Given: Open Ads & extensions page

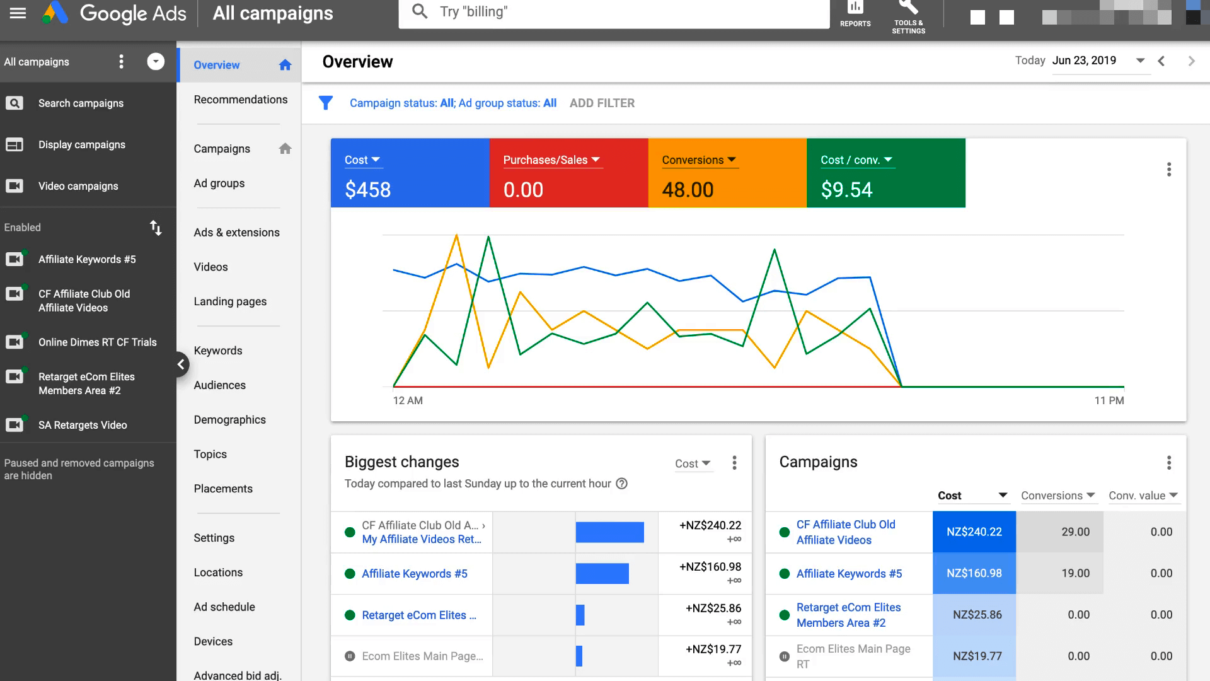Looking at the screenshot, I should (x=237, y=233).
